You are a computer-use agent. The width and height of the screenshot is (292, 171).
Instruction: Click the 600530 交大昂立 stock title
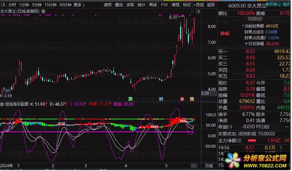click(247, 6)
